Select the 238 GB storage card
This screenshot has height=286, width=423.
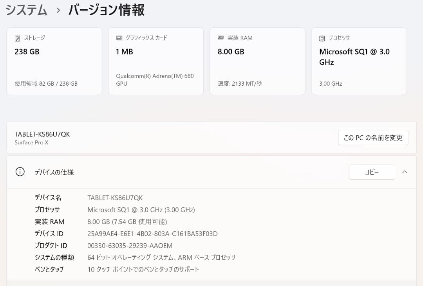click(54, 61)
